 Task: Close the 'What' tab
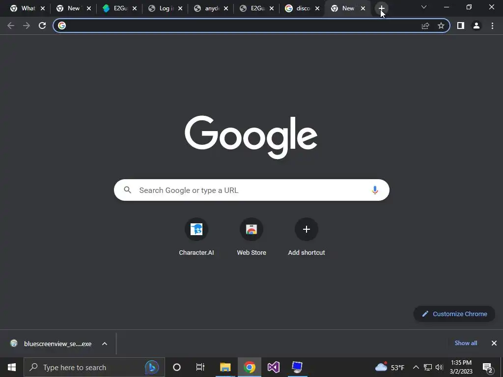tap(43, 9)
